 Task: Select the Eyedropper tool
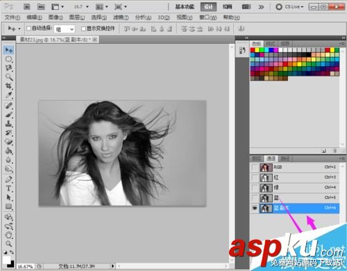pyautogui.click(x=9, y=95)
